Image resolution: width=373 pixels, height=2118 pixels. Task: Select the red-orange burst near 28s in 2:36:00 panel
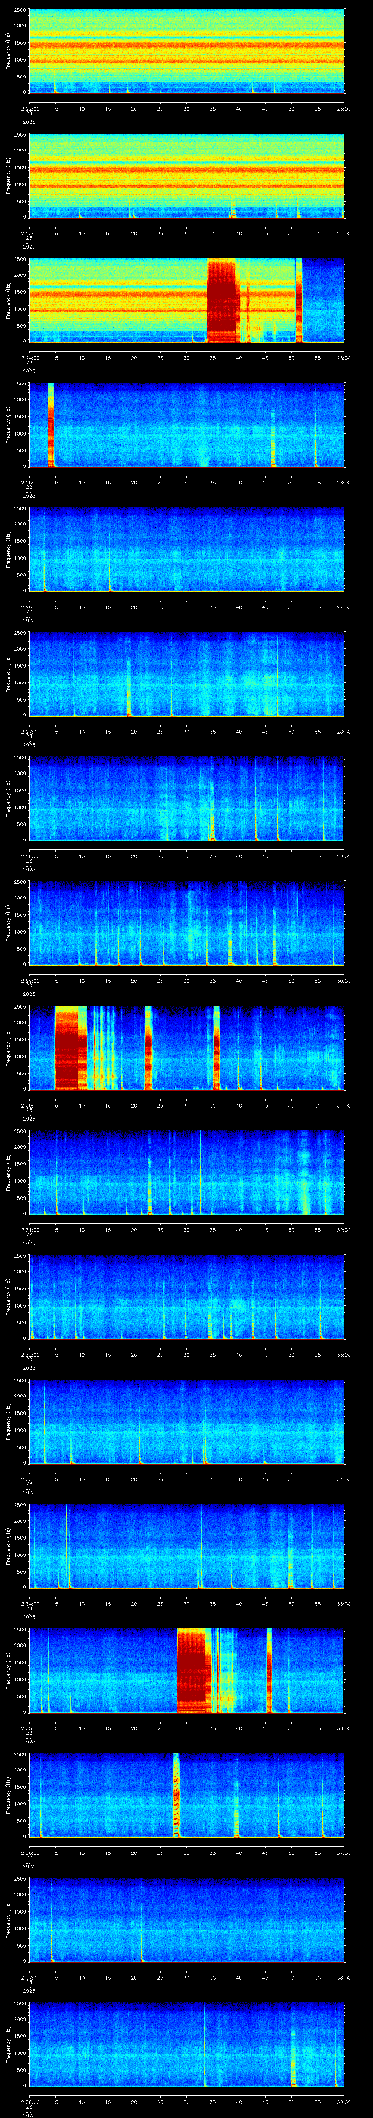point(176,1796)
